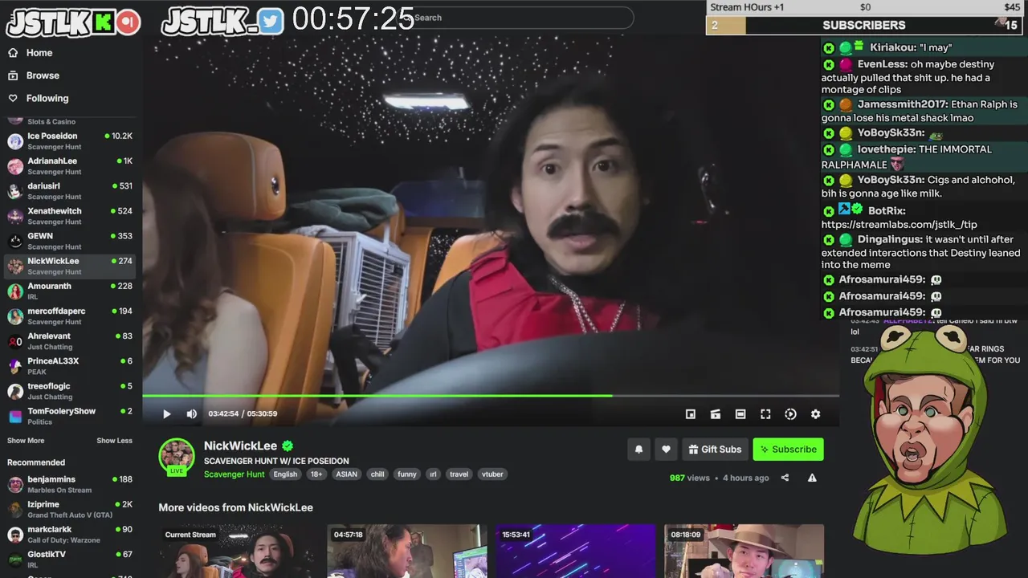1028x578 pixels.
Task: Open mercoffdaperc's channel in sidebar
Action: click(70, 315)
